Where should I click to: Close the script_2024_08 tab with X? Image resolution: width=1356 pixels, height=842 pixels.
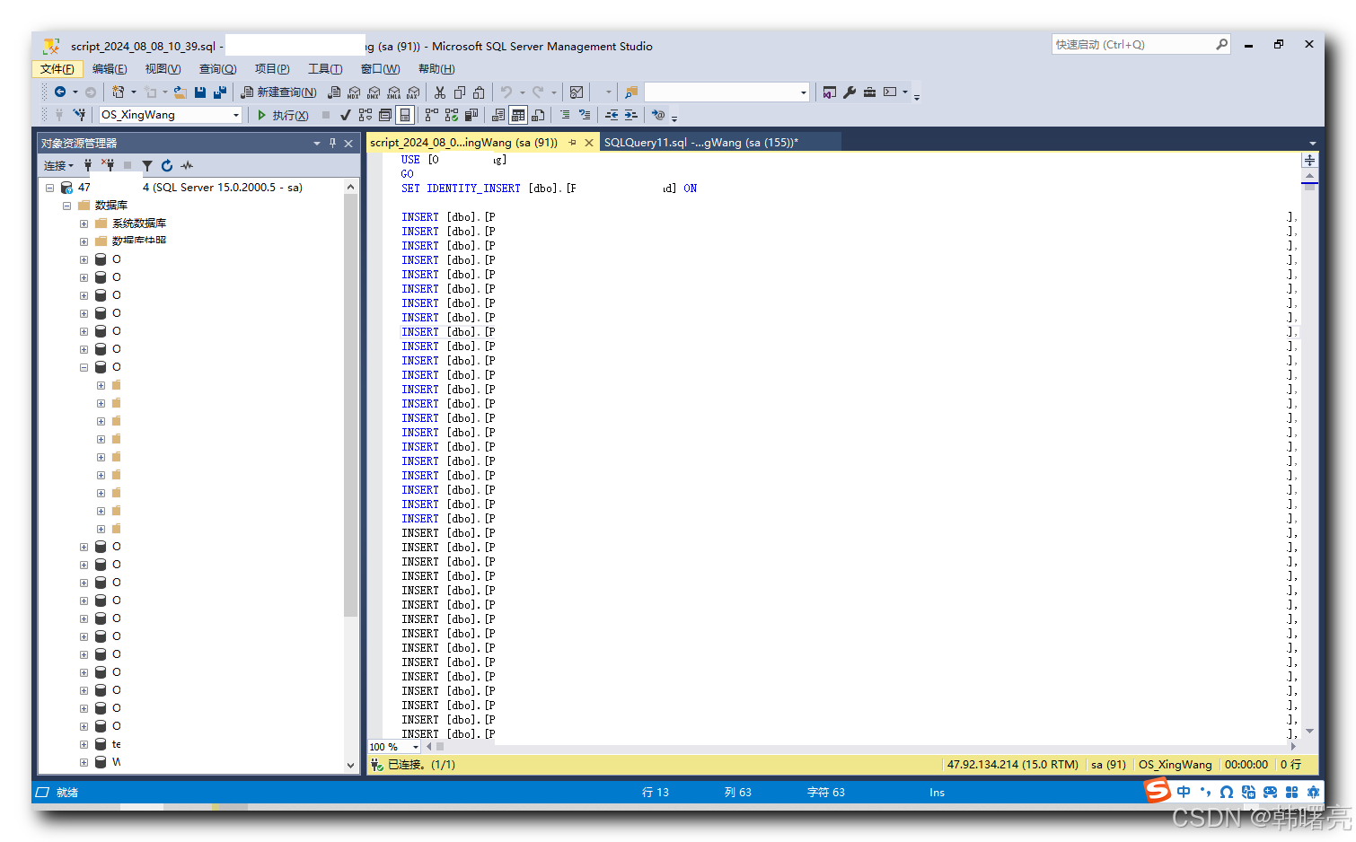589,143
